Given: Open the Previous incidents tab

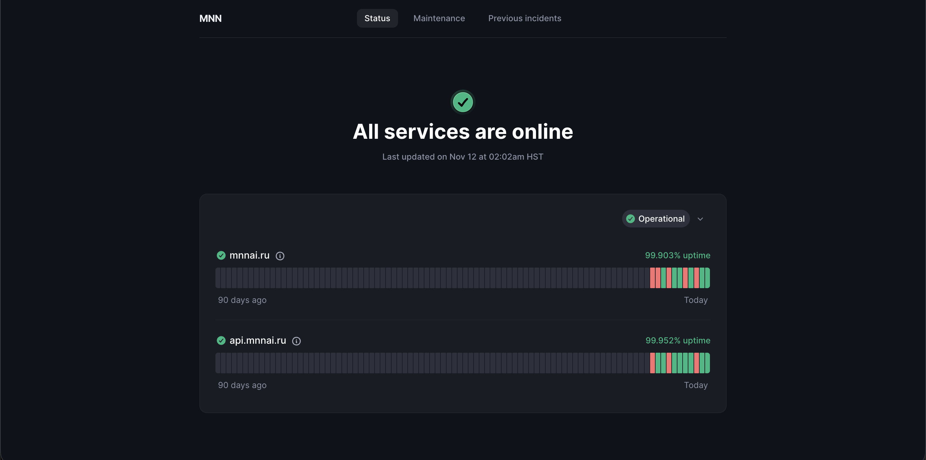Looking at the screenshot, I should (x=524, y=18).
